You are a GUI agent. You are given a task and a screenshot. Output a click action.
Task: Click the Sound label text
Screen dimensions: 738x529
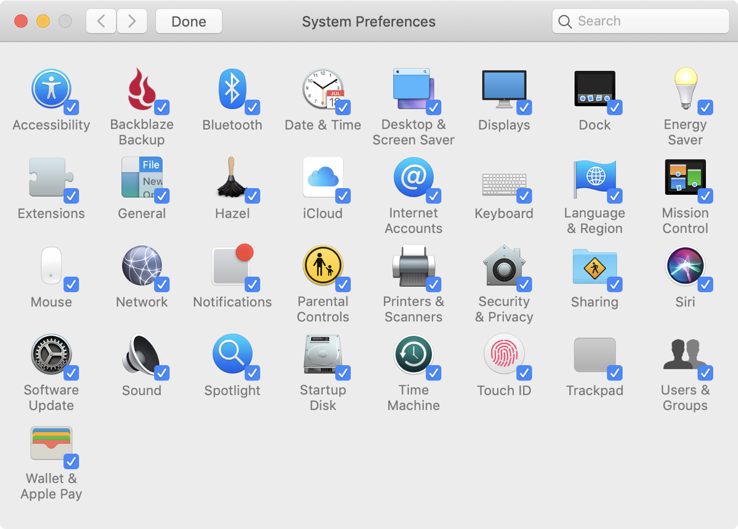point(142,390)
